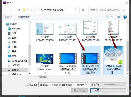
Task: Click 新建文件夹 button
Action: tap(24, 17)
